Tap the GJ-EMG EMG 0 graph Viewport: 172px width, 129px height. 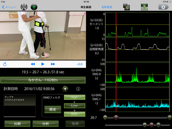[x=138, y=75]
